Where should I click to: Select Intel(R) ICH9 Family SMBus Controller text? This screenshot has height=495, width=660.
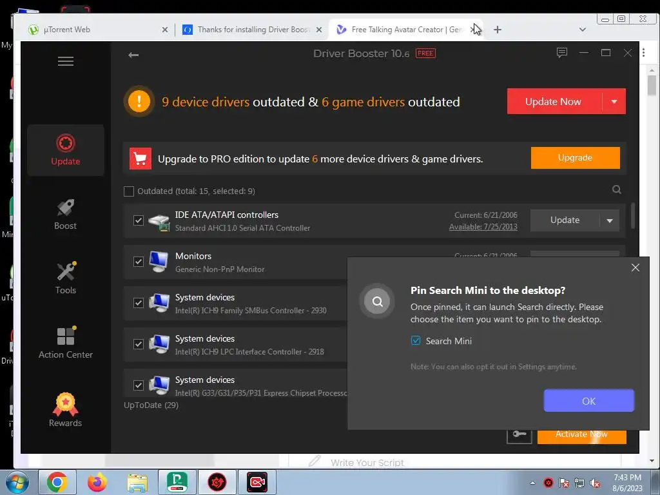[x=251, y=311]
